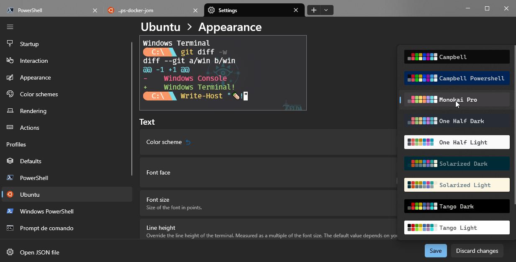
Task: Open Rendering settings page
Action: (67, 111)
